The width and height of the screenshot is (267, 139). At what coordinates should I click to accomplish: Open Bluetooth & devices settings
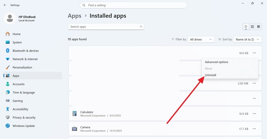tap(25, 51)
